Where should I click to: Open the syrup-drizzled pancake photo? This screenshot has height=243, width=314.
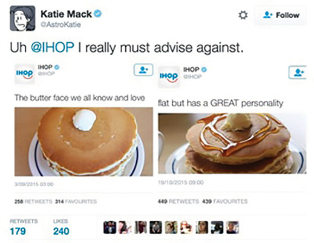tap(232, 143)
